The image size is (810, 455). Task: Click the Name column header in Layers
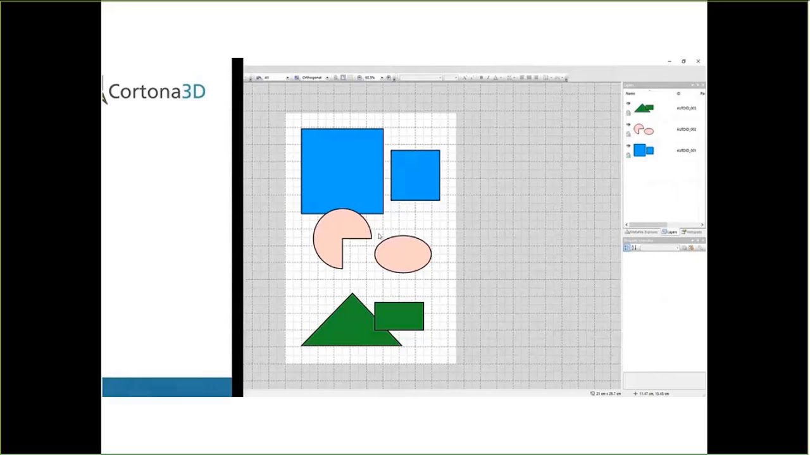click(630, 94)
